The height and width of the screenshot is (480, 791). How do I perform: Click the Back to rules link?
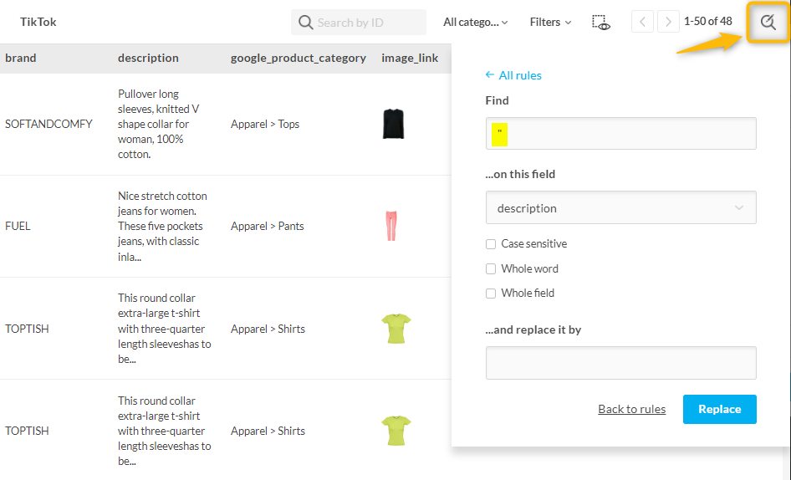tap(631, 409)
